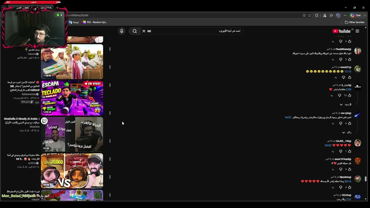Open the three-dot menu for vov-q3o's comment
The height and width of the screenshot is (208, 370).
[x=110, y=113]
